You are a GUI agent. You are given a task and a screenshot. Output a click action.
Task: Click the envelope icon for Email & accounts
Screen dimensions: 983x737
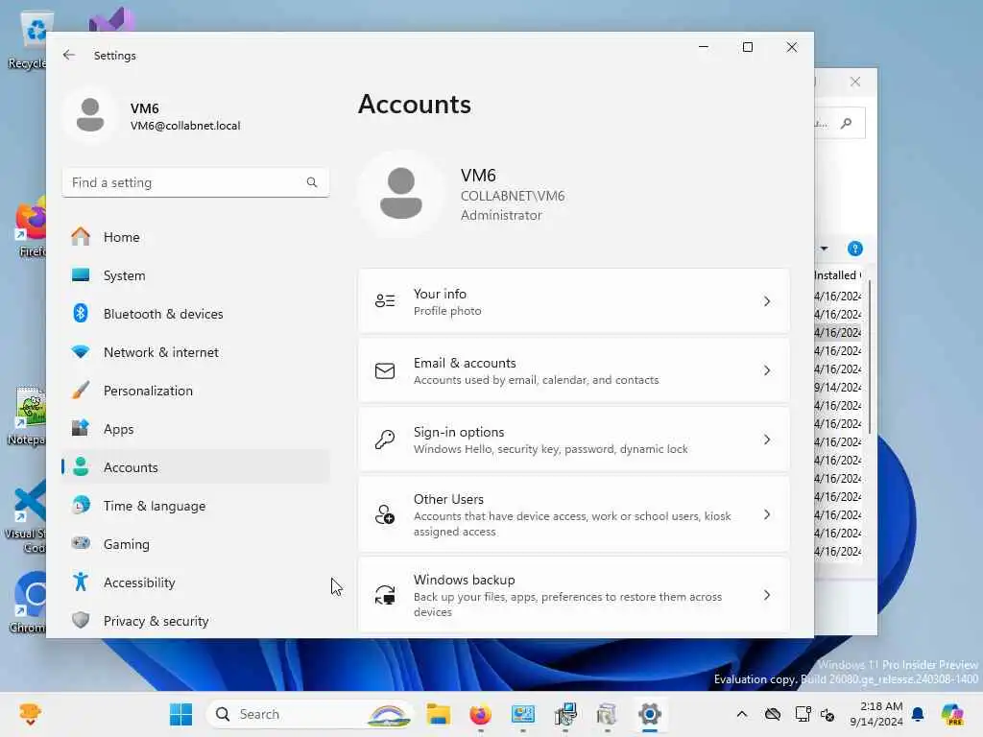(385, 371)
